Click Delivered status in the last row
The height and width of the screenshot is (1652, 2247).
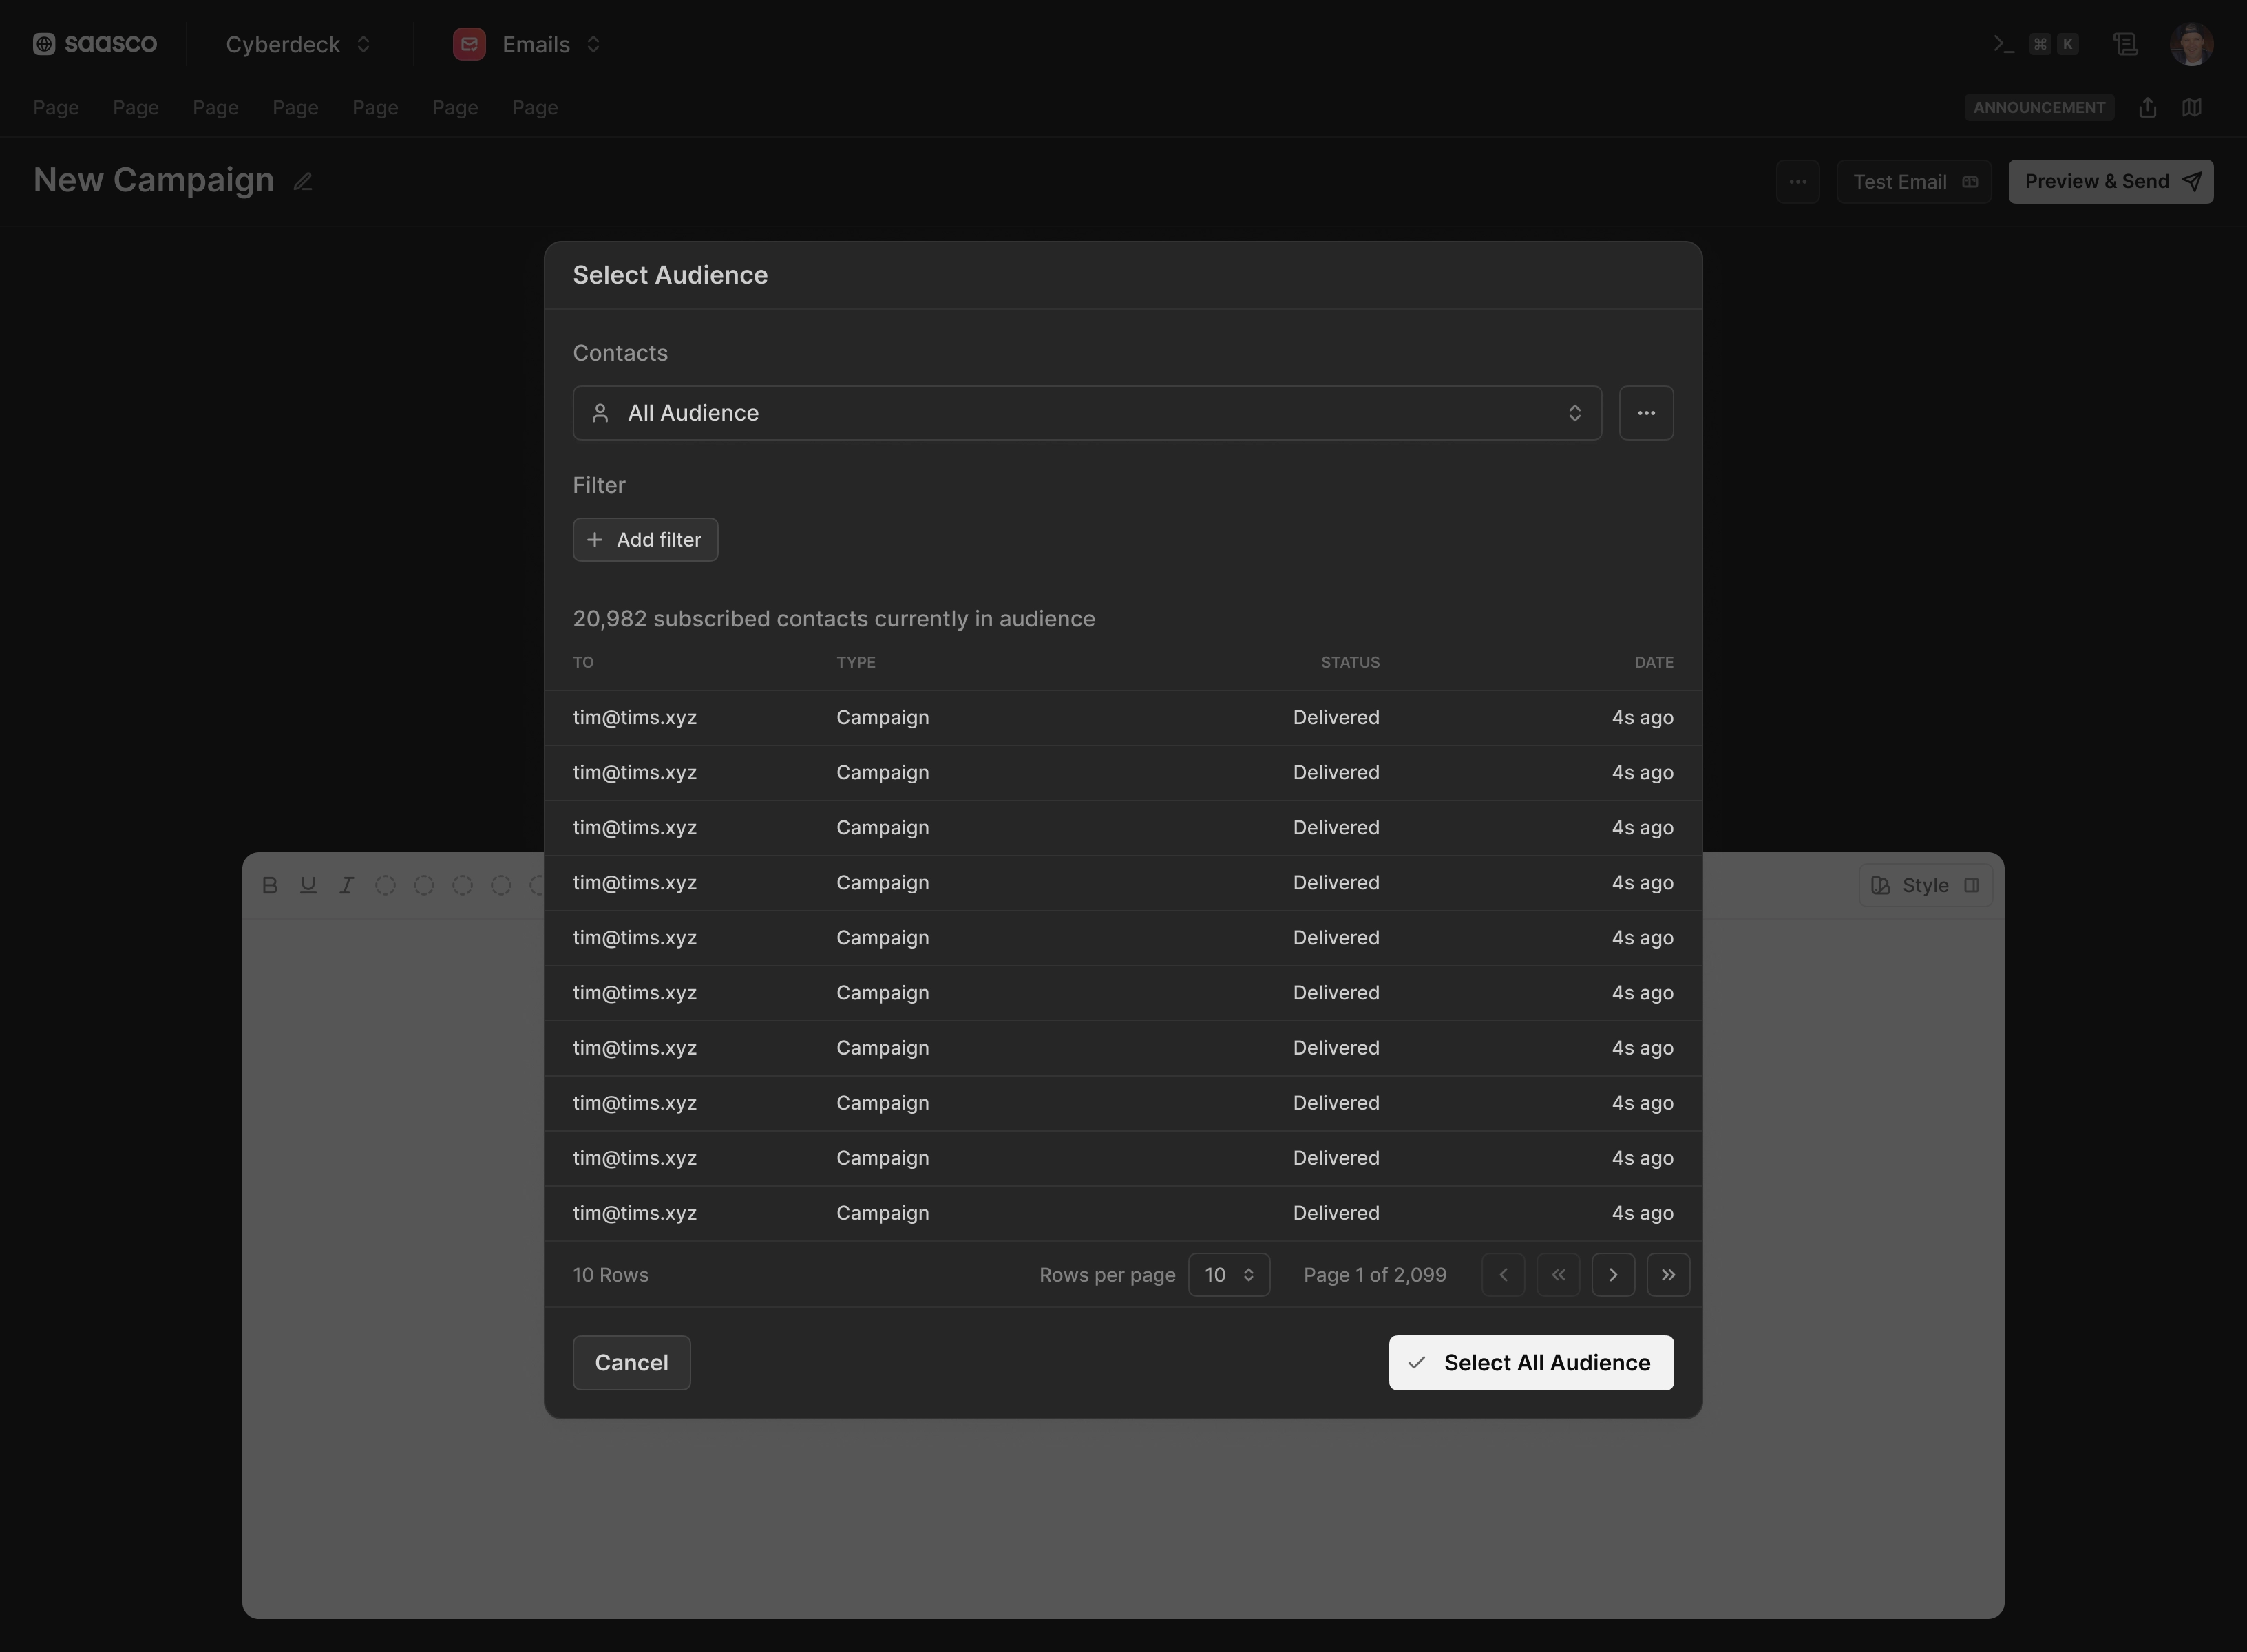[1336, 1213]
